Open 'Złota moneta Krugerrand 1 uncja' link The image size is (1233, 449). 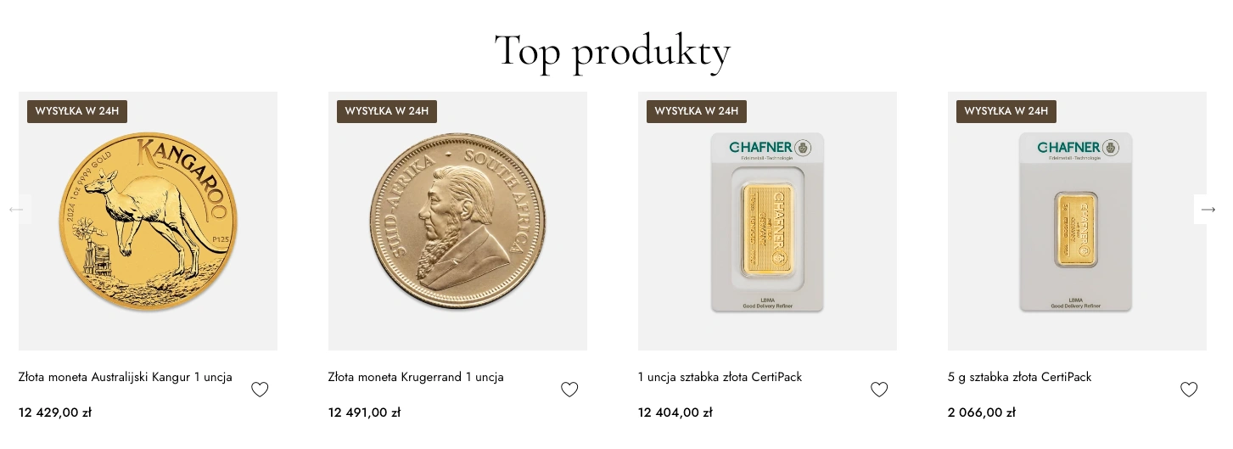(416, 377)
